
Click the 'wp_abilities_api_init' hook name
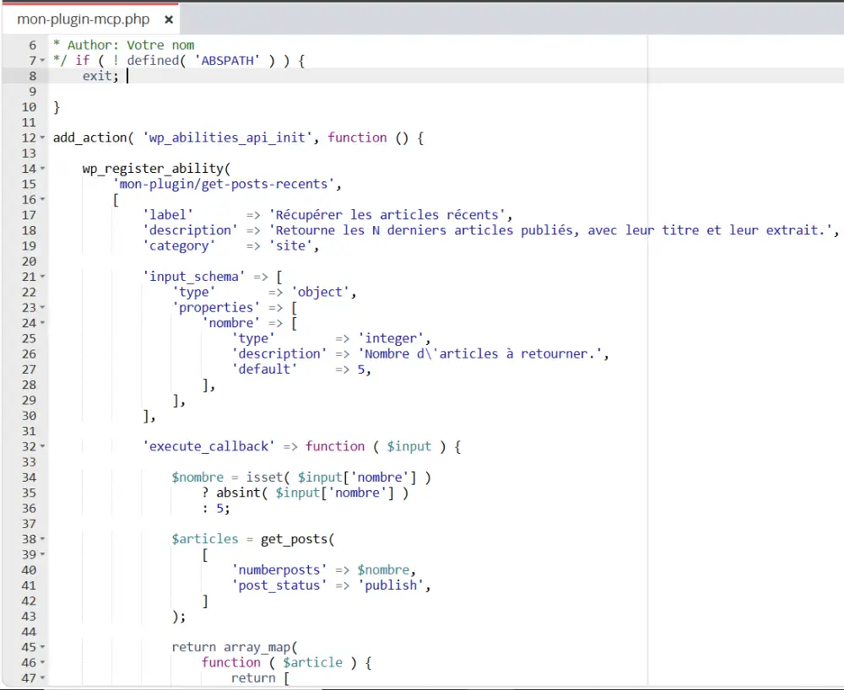[228, 137]
